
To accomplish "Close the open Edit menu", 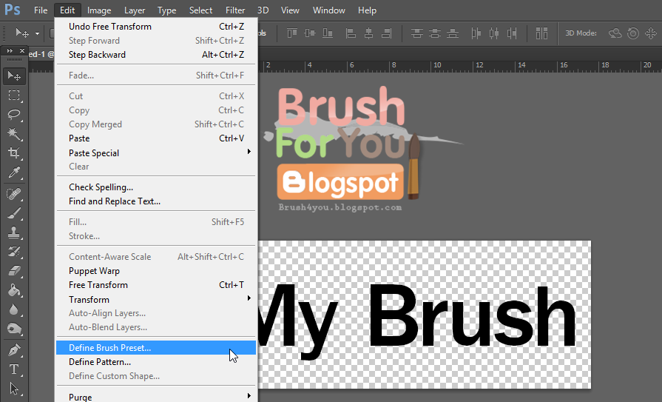I will click(67, 10).
